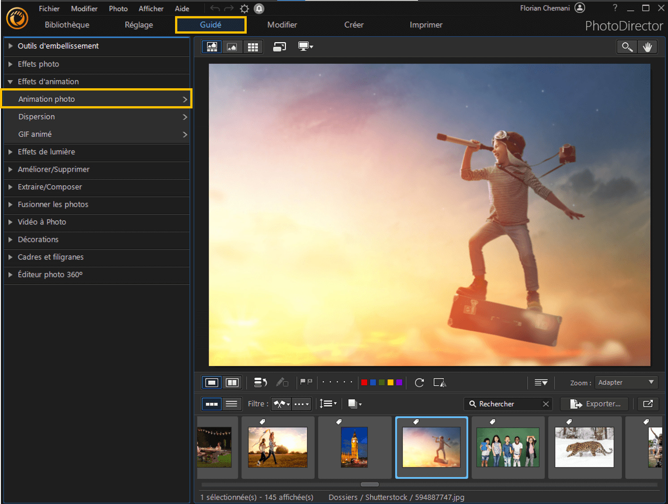Select the Zoom magnifier tool

pos(626,47)
